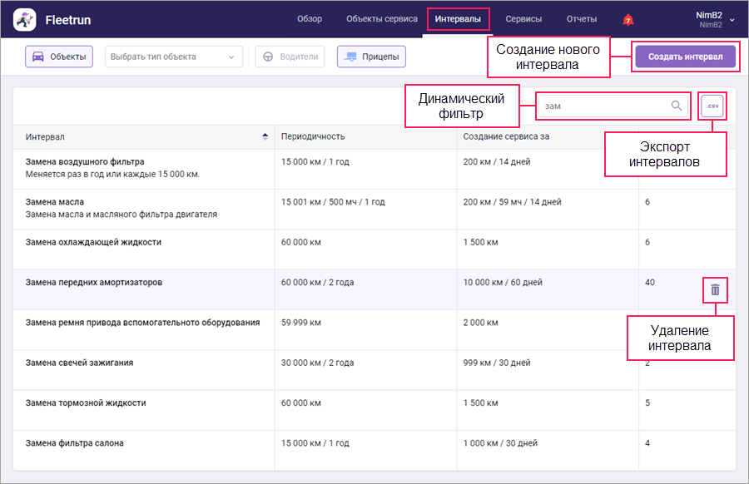Select the Замена свечей зажигания interval row

374,370
